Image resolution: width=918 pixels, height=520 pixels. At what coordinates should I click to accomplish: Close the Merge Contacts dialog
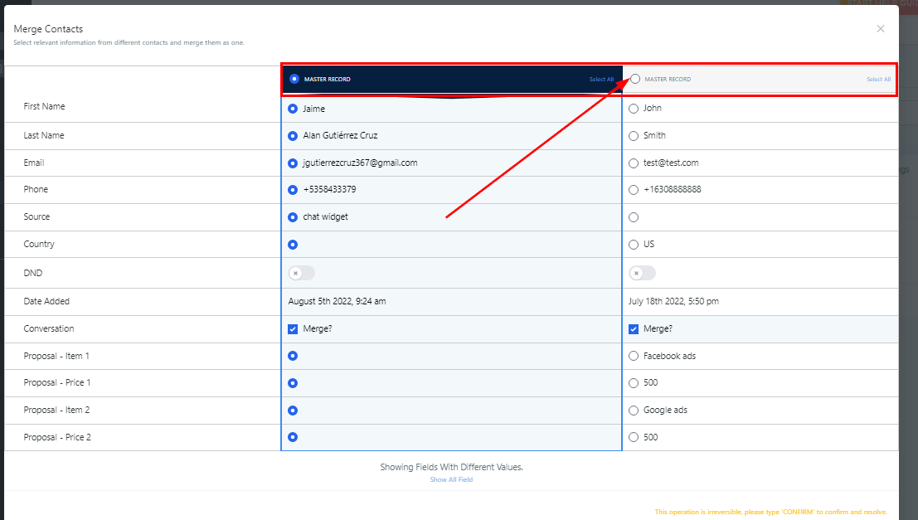880,29
